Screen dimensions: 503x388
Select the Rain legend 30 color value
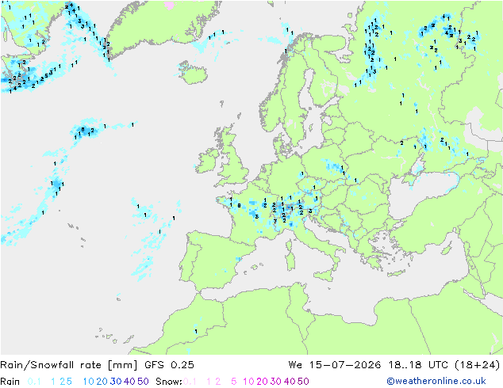click(116, 382)
